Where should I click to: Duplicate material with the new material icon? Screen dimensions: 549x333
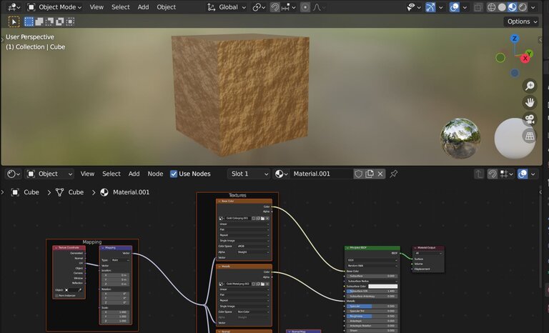pyautogui.click(x=370, y=174)
